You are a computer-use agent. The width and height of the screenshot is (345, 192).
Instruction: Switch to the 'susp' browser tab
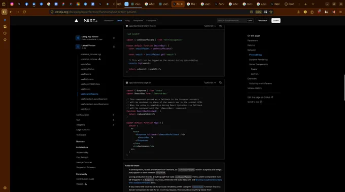click(262, 4)
